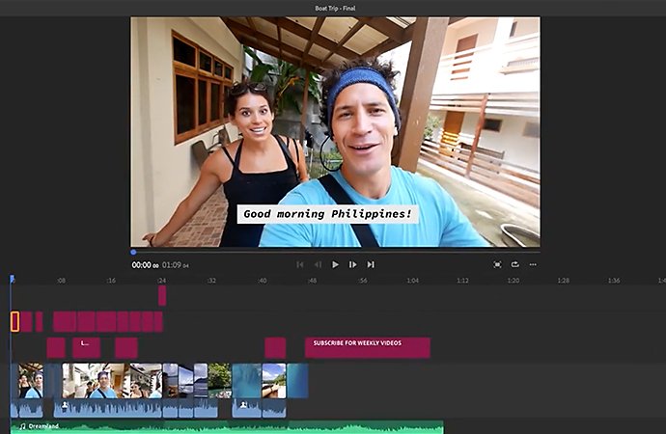
Task: Select the orange-outlined title clip
Action: (14, 321)
